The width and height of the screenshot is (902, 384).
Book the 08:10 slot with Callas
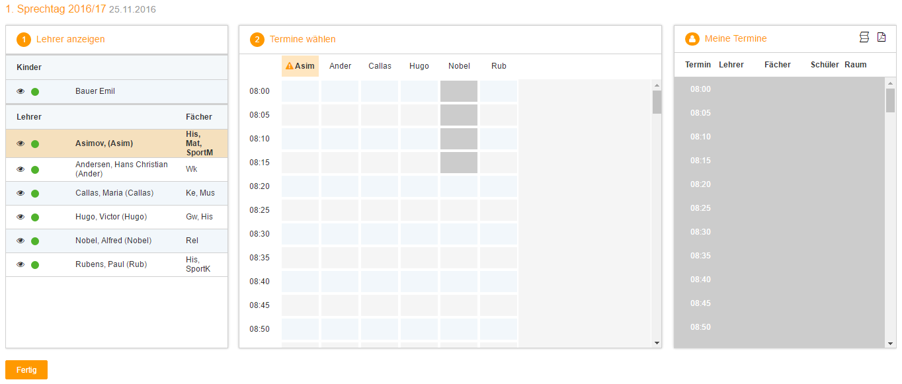pyautogui.click(x=380, y=139)
